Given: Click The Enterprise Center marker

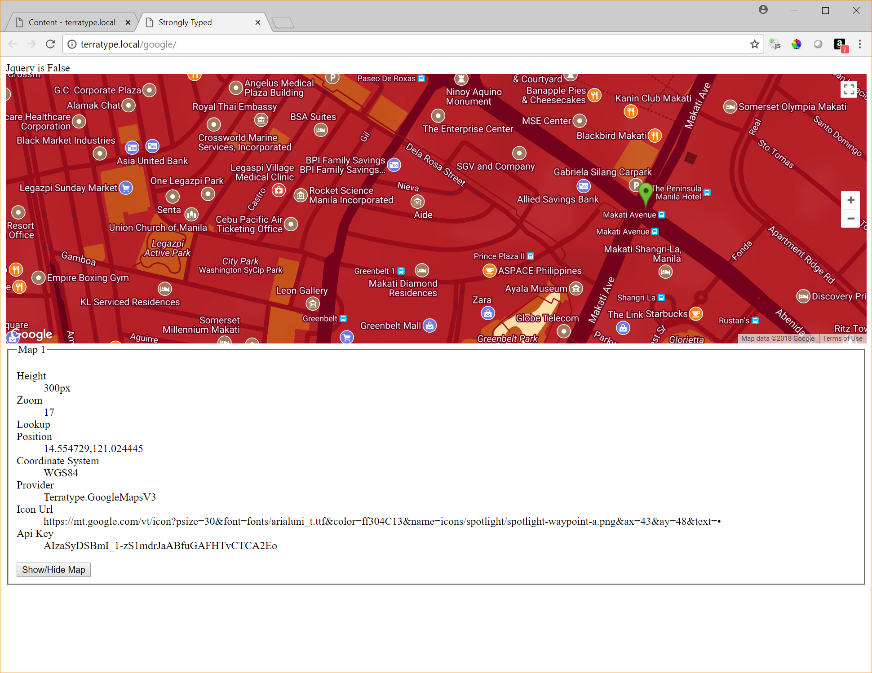Looking at the screenshot, I should pos(438,115).
